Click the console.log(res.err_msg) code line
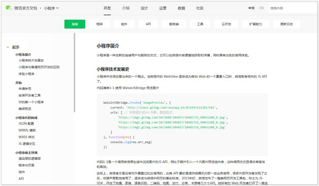 click(131, 142)
